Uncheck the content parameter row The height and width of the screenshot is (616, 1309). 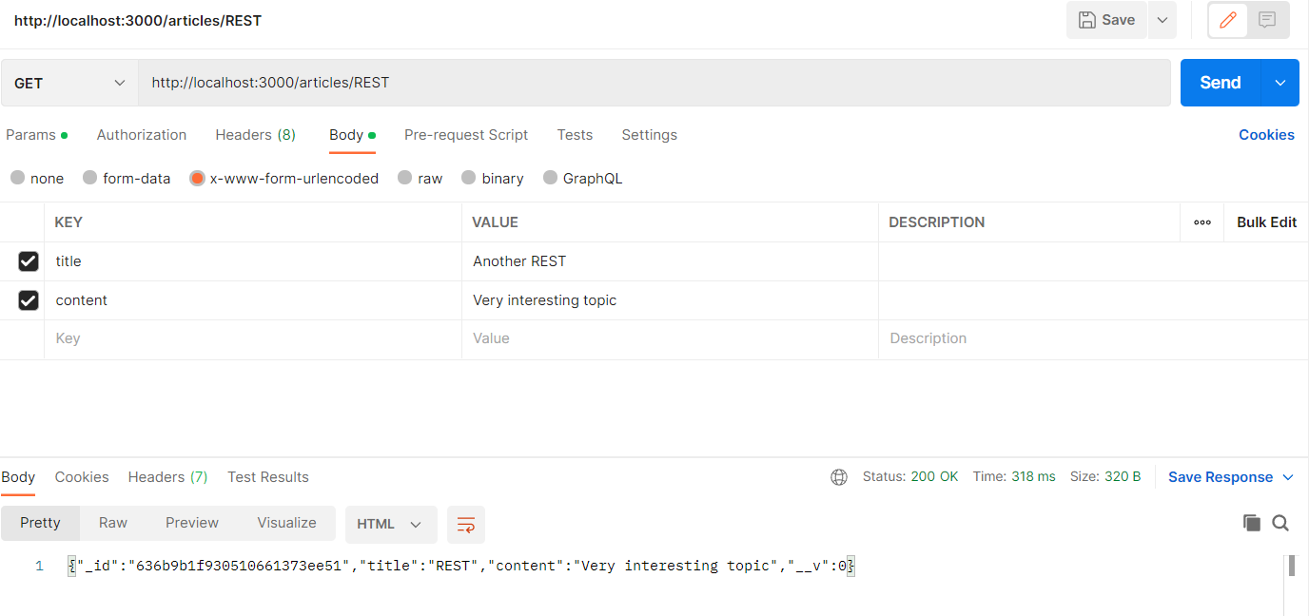pos(28,299)
